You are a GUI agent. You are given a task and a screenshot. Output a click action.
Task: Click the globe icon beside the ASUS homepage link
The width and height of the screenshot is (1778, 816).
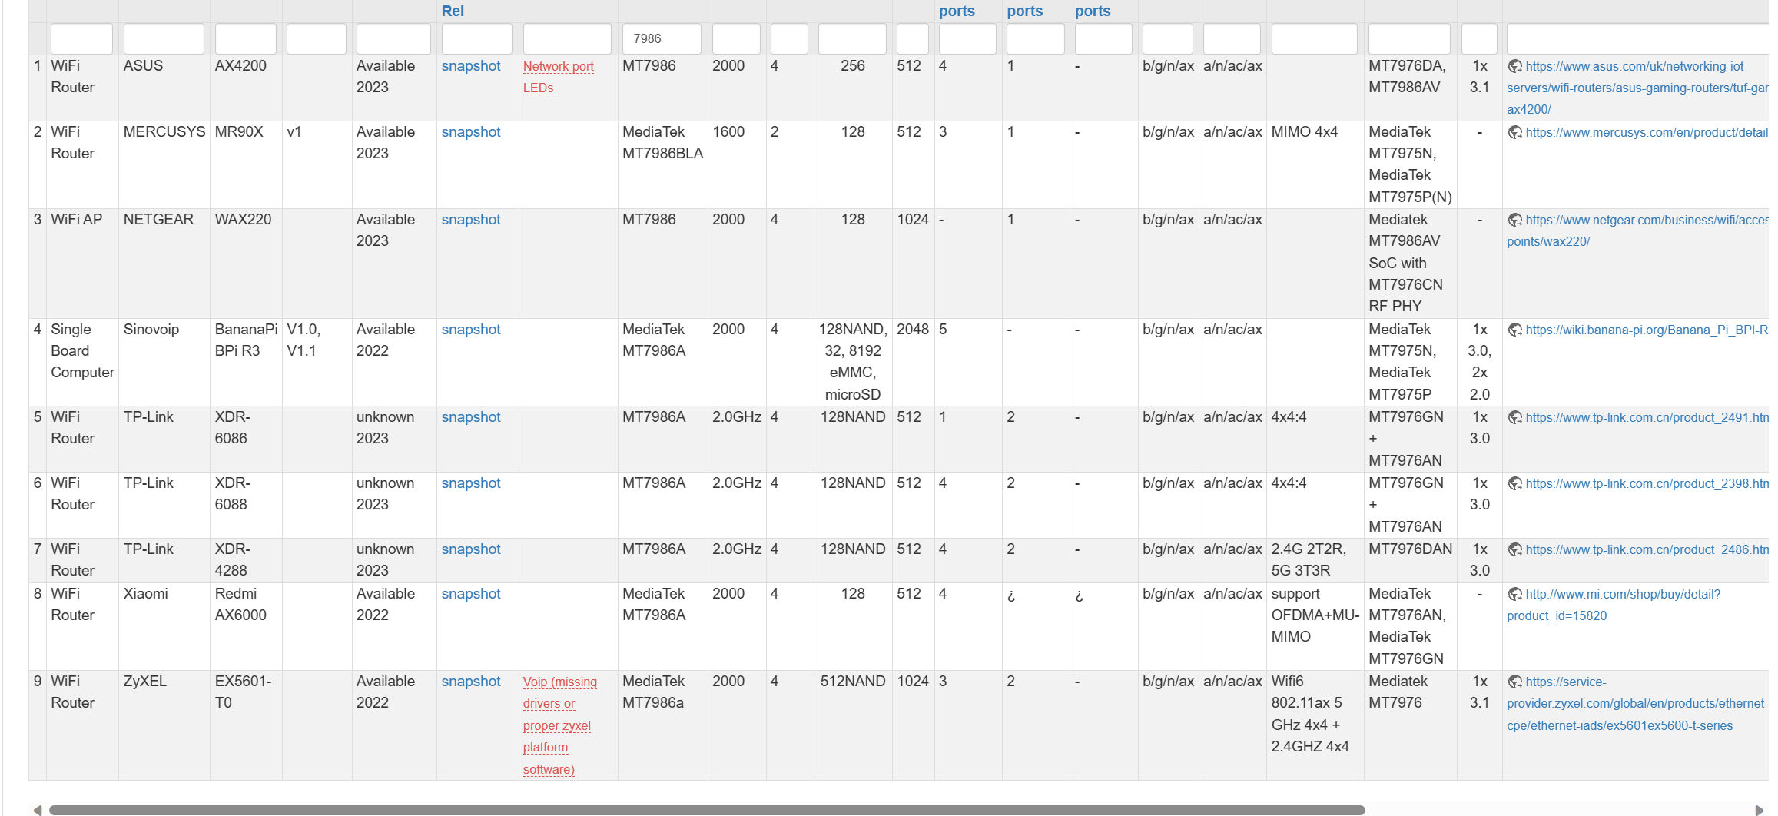(1514, 67)
